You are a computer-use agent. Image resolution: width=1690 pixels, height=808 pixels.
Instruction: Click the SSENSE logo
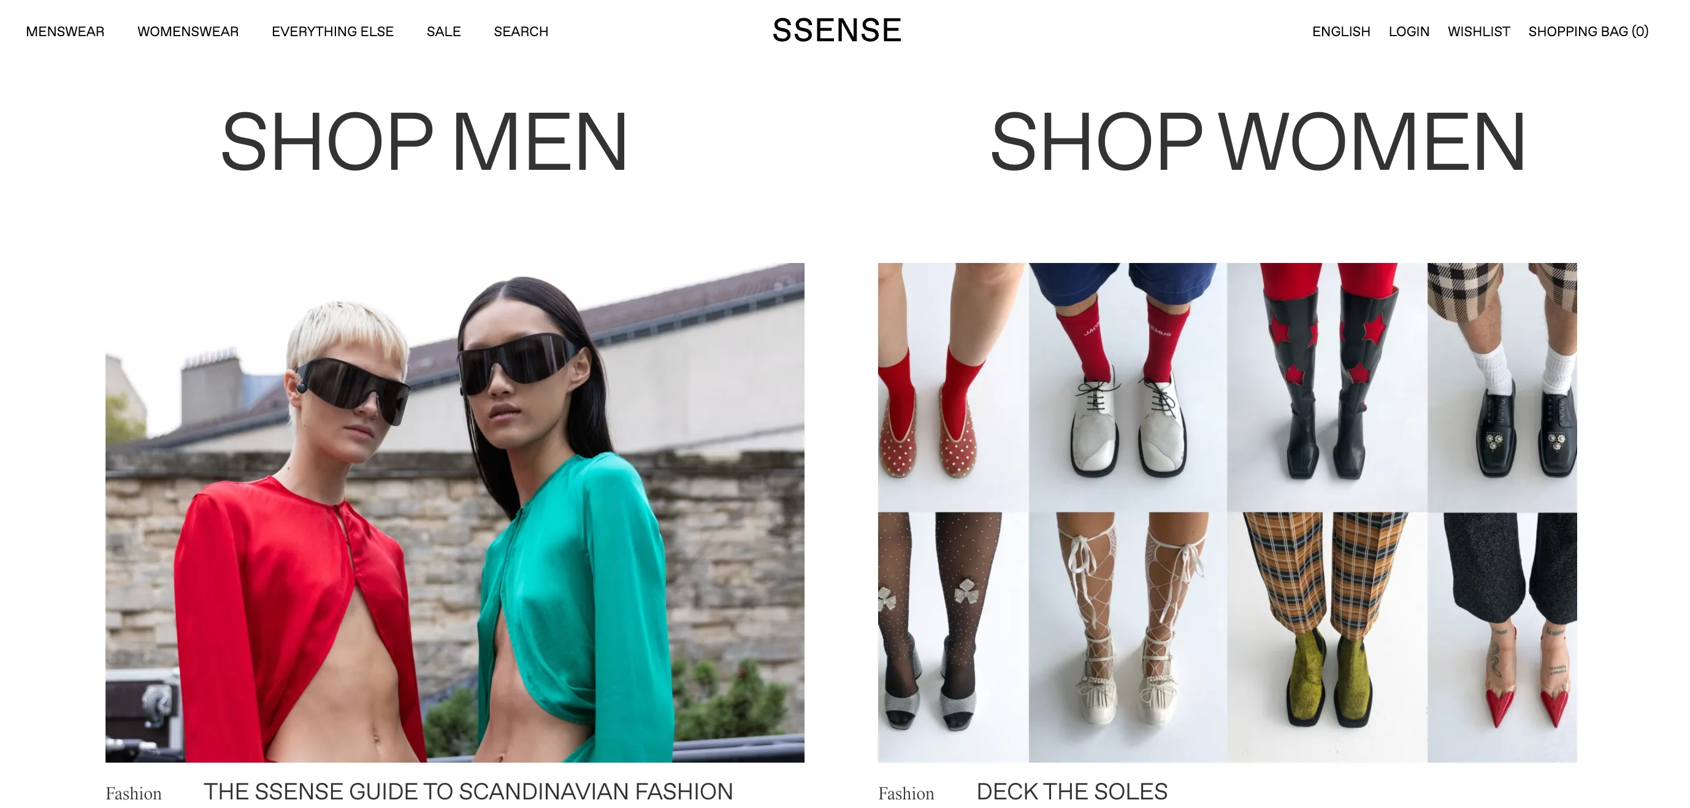tap(837, 31)
